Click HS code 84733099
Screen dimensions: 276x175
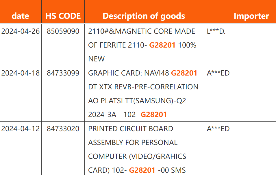coord(63,73)
